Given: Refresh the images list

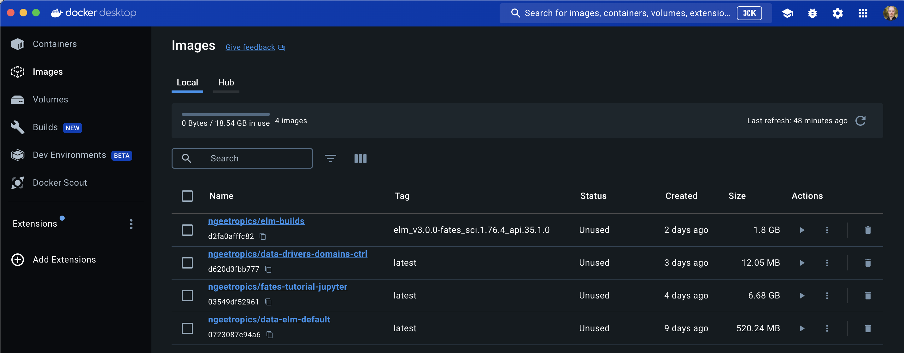Looking at the screenshot, I should coord(860,121).
